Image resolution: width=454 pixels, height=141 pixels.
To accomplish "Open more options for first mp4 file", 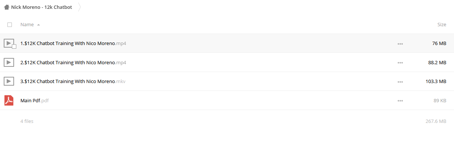I will pos(400,44).
